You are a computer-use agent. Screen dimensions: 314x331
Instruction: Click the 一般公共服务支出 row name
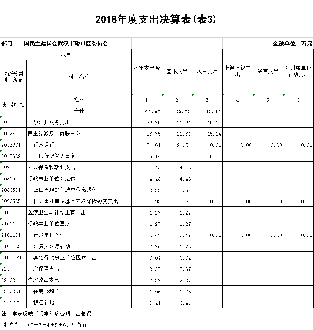[x=79, y=122]
